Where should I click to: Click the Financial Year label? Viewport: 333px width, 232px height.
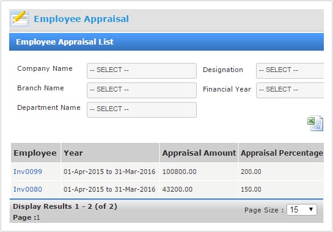click(227, 89)
